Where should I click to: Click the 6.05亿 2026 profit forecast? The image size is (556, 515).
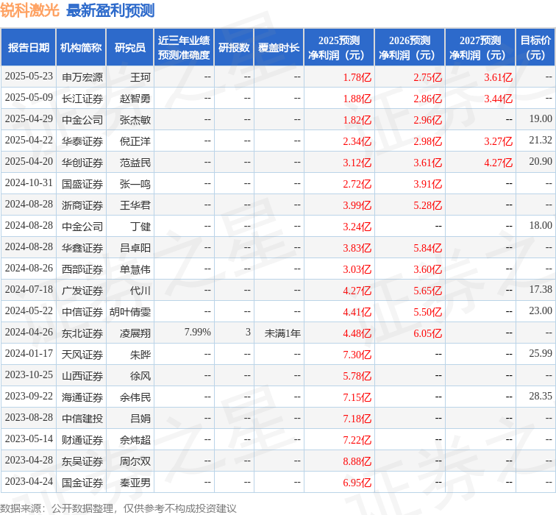[x=427, y=333]
